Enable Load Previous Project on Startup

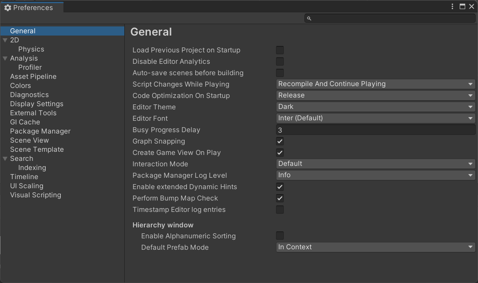(x=280, y=50)
